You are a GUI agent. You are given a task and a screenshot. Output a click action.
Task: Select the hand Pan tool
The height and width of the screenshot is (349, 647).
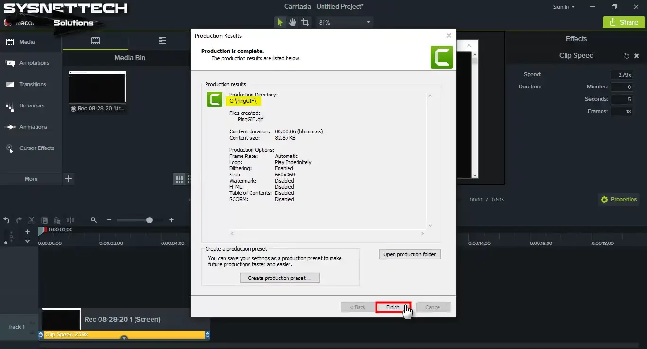pos(293,22)
